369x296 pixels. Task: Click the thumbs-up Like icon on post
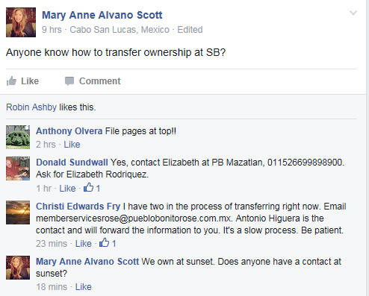tap(11, 81)
